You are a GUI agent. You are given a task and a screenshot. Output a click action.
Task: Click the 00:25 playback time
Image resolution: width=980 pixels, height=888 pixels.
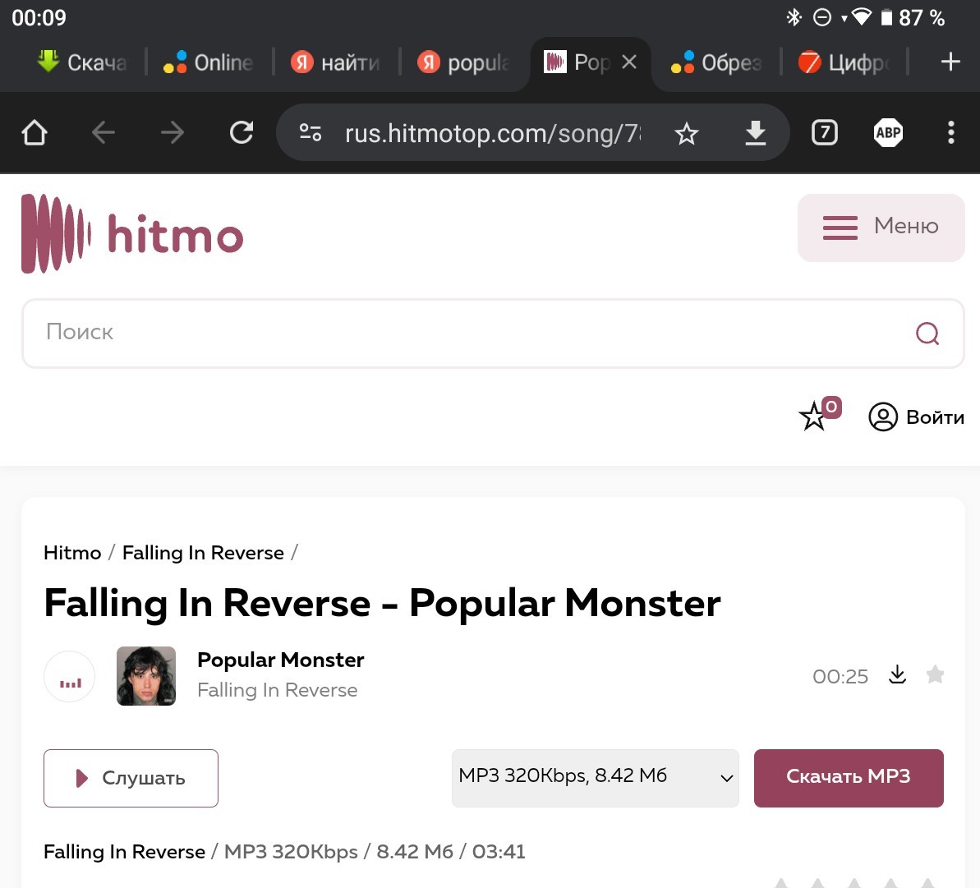click(x=840, y=676)
